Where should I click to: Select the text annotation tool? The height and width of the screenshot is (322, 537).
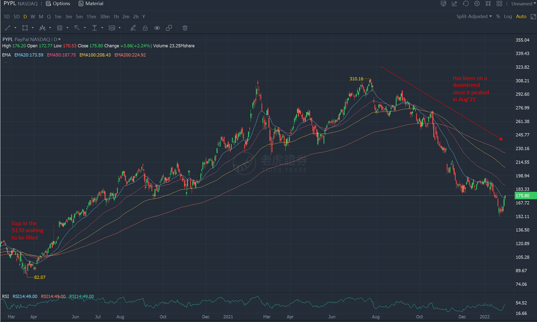(x=94, y=28)
